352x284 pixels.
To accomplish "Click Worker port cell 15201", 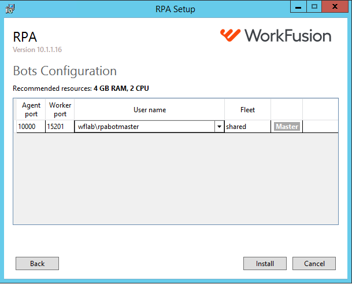I will click(x=60, y=127).
